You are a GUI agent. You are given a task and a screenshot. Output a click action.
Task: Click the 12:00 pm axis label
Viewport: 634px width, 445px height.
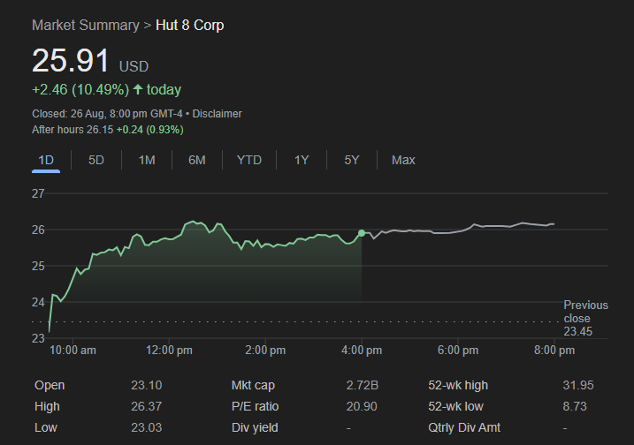tap(169, 351)
